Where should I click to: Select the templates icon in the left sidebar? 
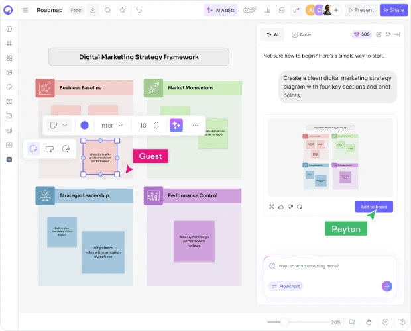pyautogui.click(x=9, y=29)
